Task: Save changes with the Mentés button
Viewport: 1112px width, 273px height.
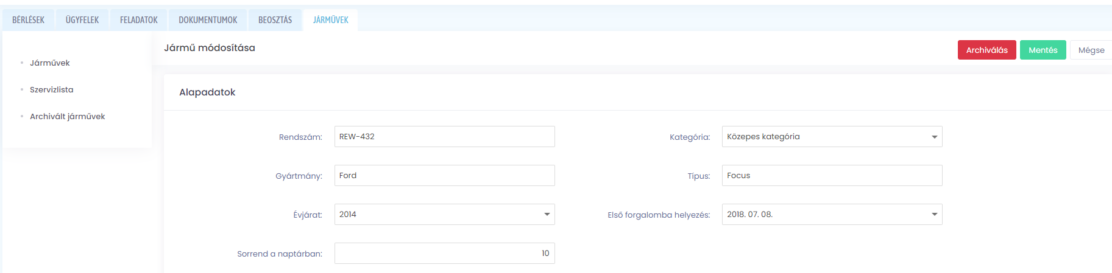Action: 1043,50
